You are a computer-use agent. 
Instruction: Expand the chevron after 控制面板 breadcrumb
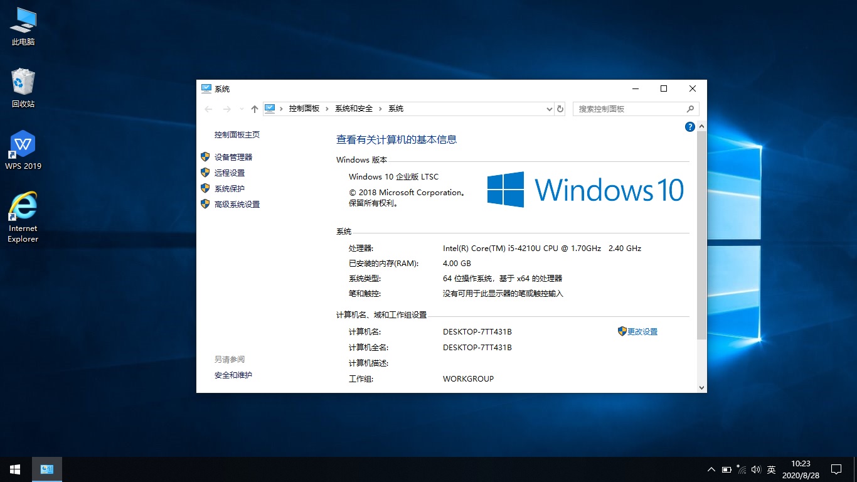point(327,109)
